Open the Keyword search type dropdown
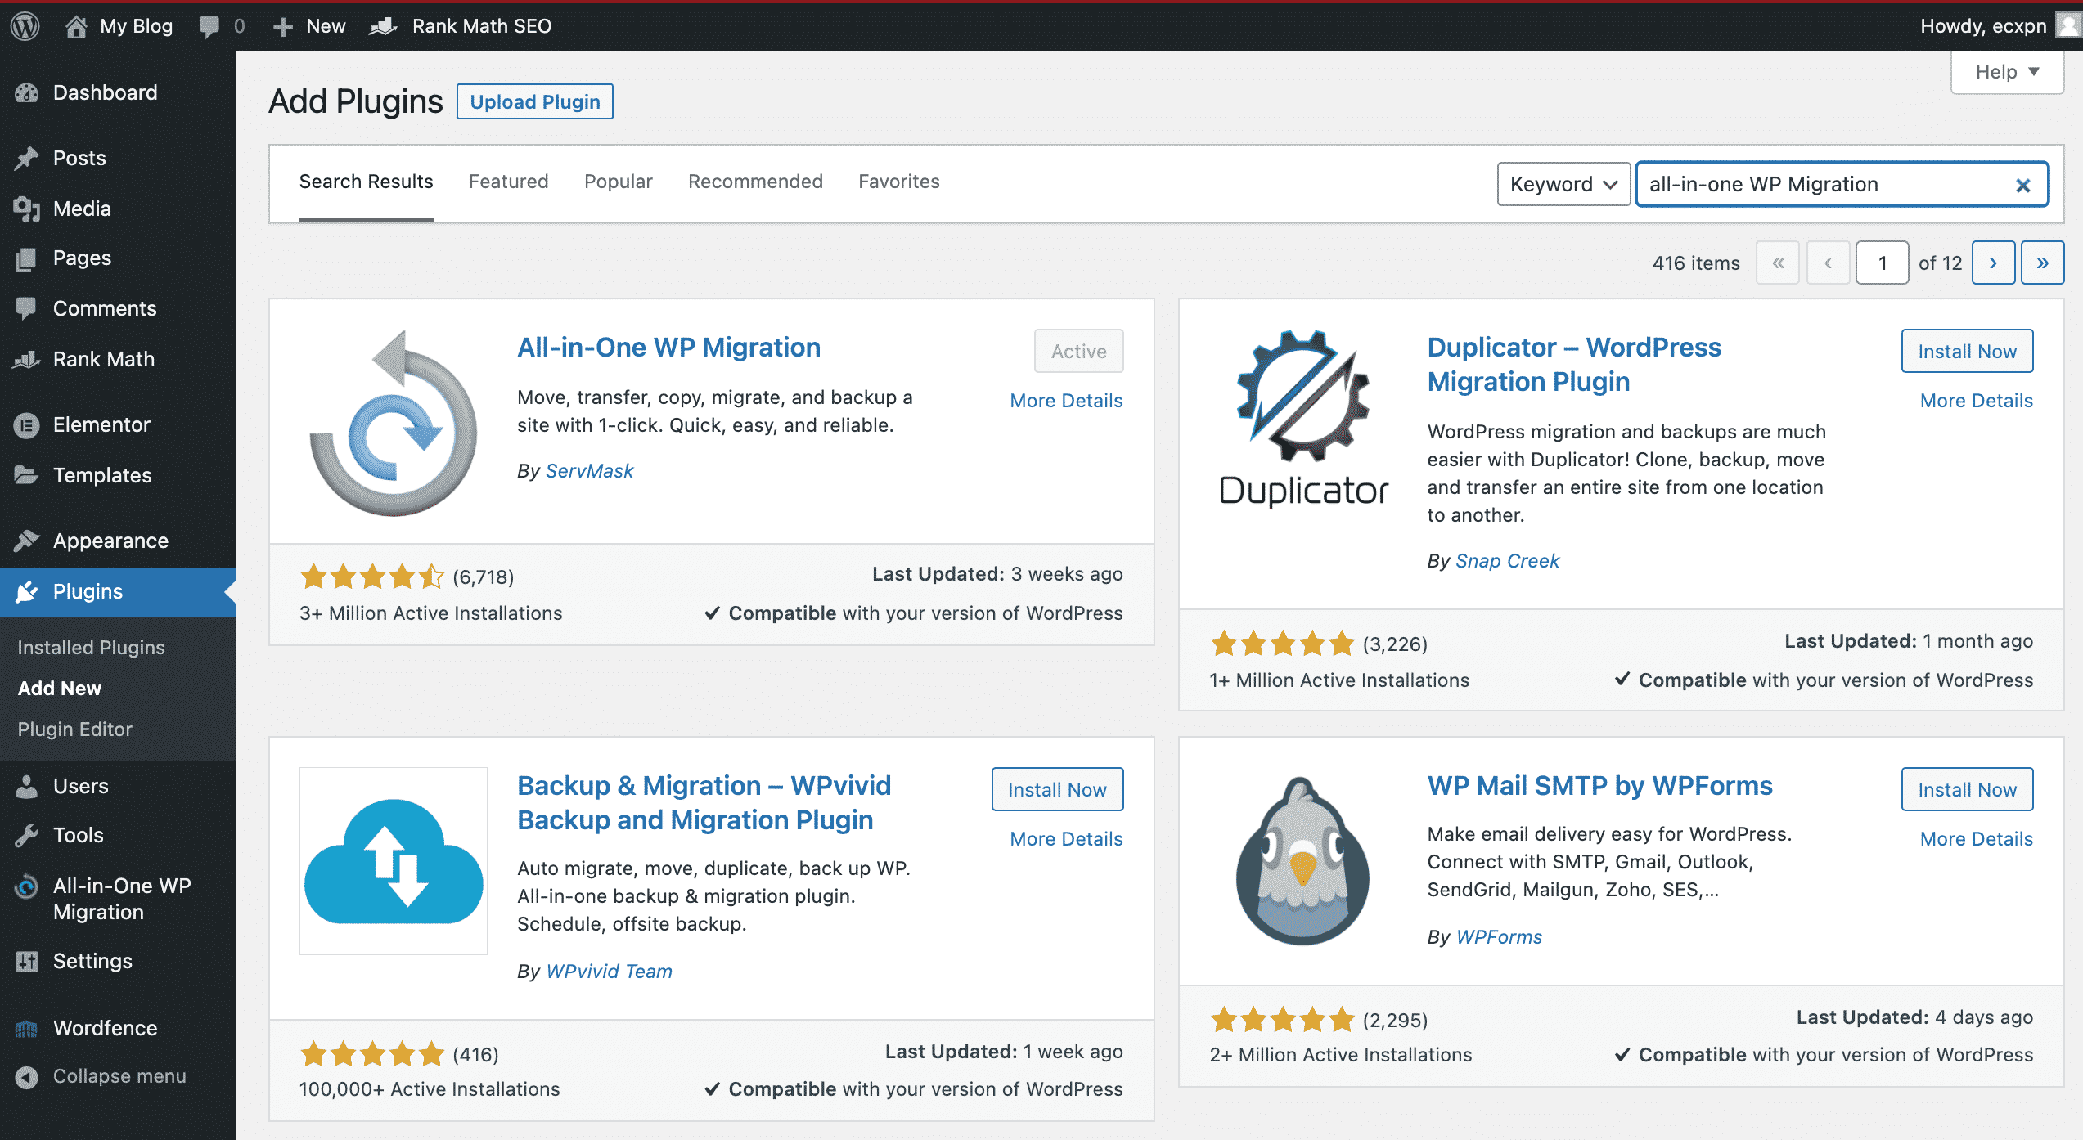This screenshot has width=2083, height=1140. pos(1563,184)
